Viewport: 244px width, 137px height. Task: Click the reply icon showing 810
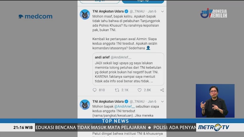(95, 90)
